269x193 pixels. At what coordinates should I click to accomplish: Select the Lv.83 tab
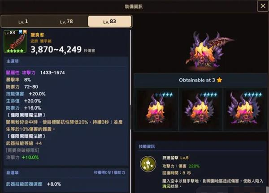tap(110, 21)
